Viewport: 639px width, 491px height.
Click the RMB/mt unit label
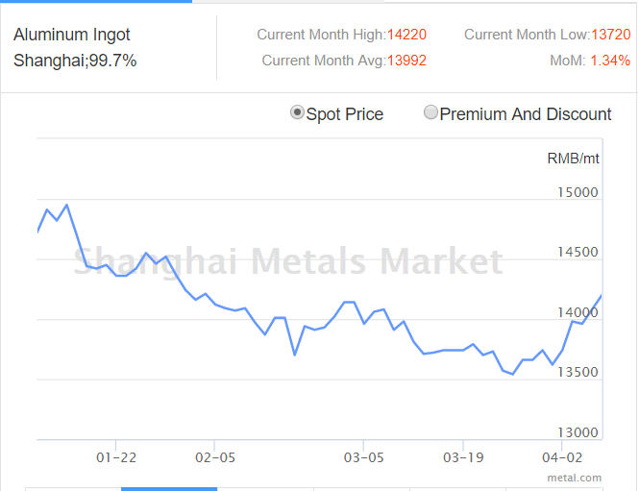coord(573,159)
